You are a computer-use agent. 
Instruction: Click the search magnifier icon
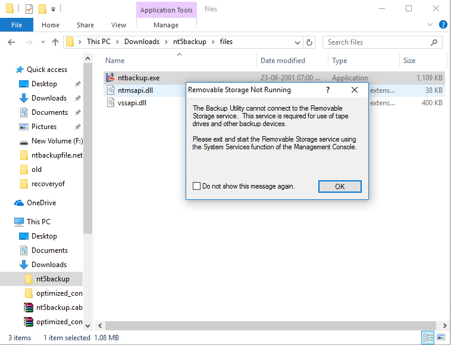coord(434,43)
